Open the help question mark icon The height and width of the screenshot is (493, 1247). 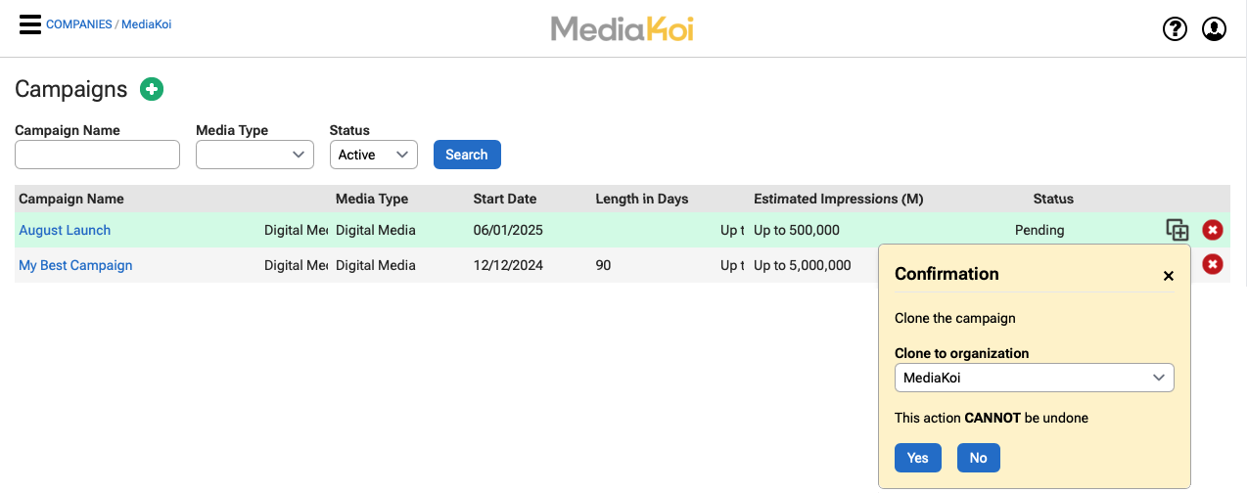coord(1175,29)
